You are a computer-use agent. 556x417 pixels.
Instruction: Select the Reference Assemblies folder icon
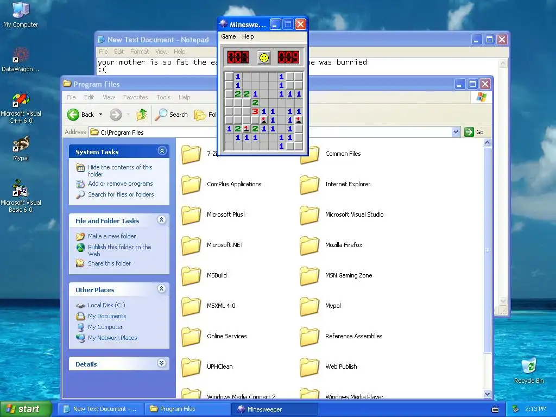309,337
